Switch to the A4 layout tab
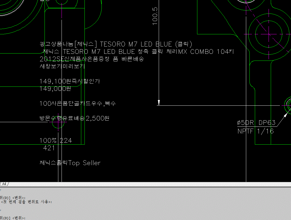The image size is (291, 220). (4, 184)
